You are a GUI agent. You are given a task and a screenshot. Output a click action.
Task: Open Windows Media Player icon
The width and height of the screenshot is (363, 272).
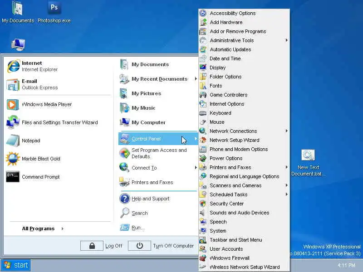tap(13, 105)
